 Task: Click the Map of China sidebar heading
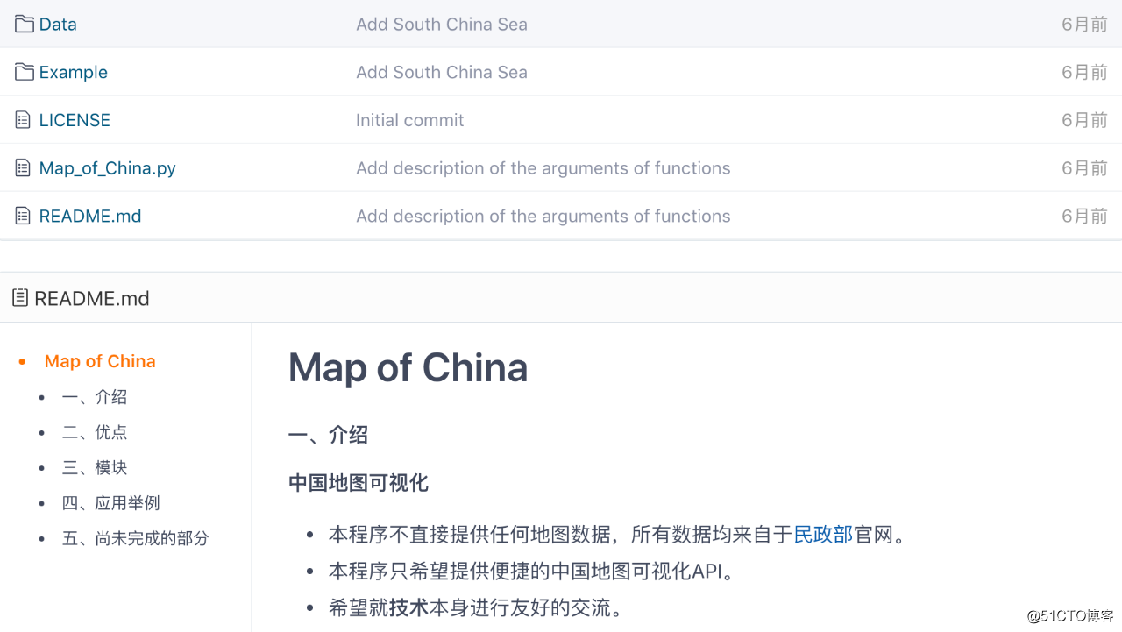coord(100,360)
